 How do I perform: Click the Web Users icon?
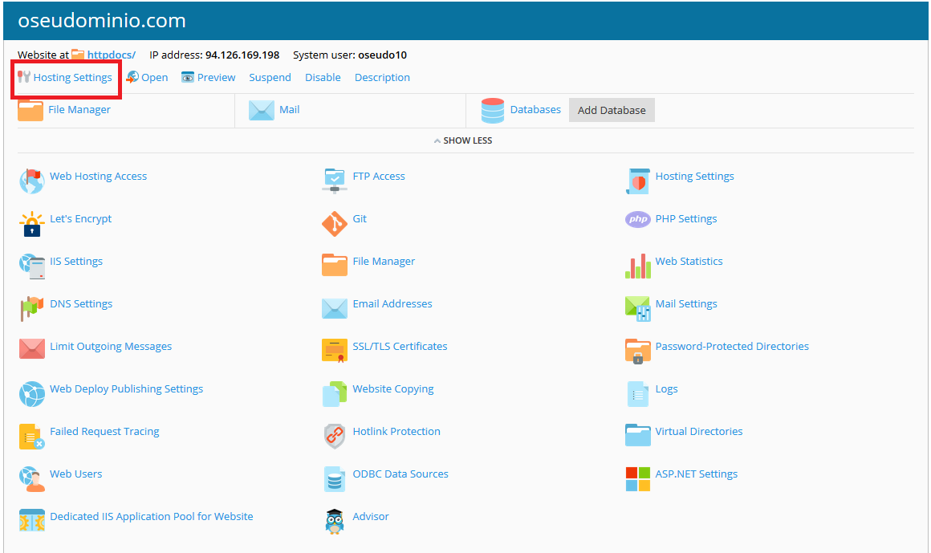pos(31,479)
